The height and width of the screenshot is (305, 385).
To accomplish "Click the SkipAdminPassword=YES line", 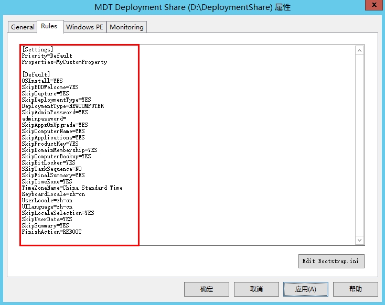I will 55,112.
